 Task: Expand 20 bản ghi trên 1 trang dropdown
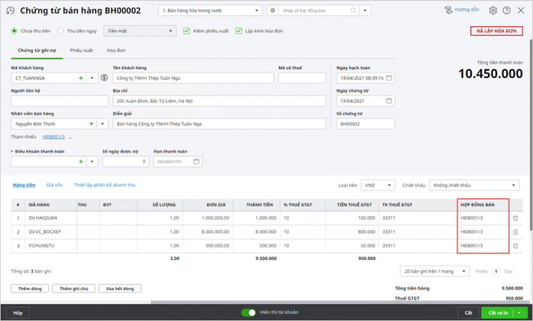pos(434,271)
